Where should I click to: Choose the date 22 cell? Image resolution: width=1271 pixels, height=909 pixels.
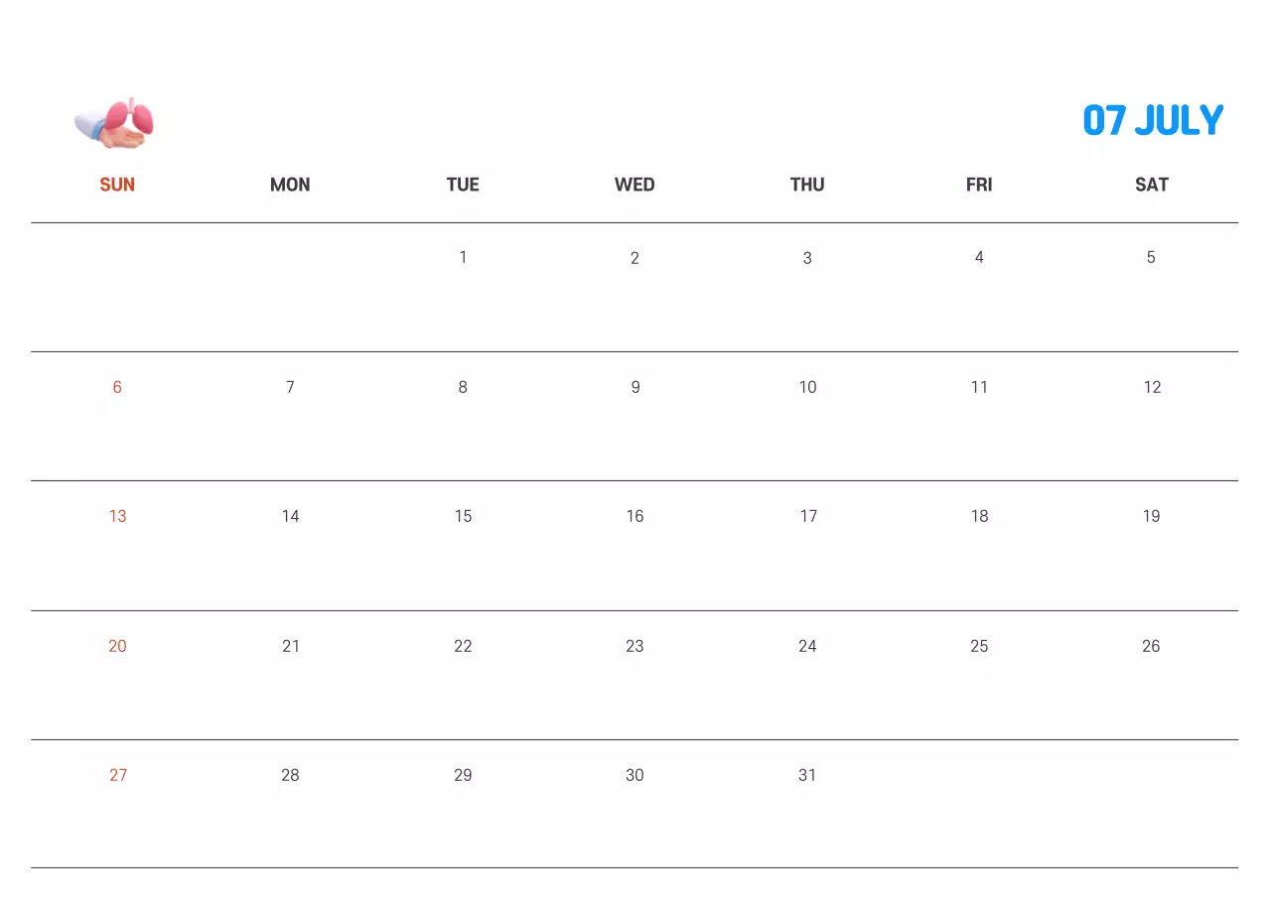coord(463,646)
